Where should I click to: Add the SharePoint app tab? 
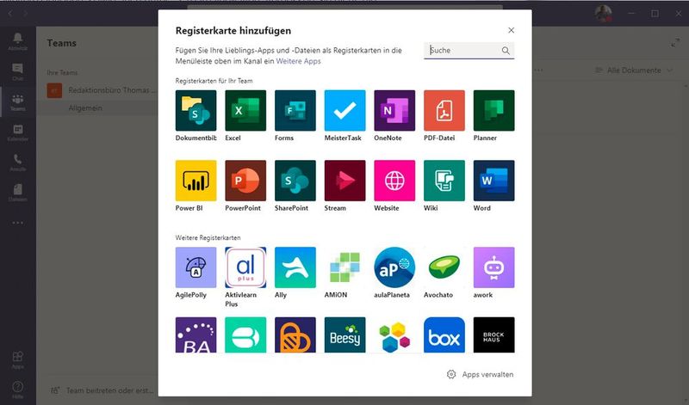(295, 181)
